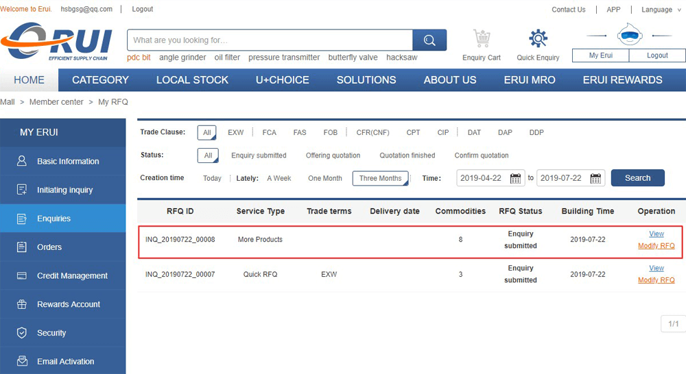Click the search magnifier button
This screenshot has width=686, height=374.
coord(429,40)
